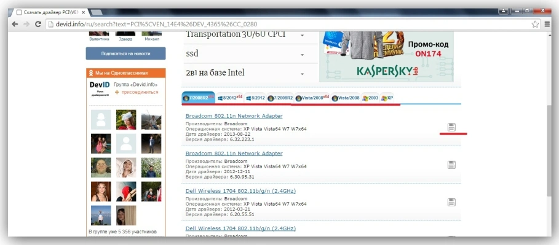The image size is (559, 245).
Task: Click the "В группе уже 5 356 участников" text
Action: (x=122, y=232)
